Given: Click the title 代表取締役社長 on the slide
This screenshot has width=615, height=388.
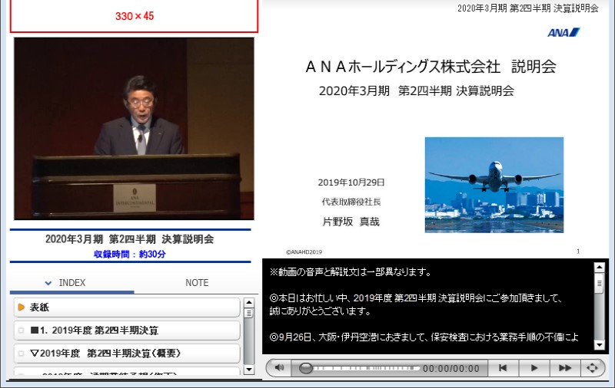Looking at the screenshot, I should coord(351,202).
